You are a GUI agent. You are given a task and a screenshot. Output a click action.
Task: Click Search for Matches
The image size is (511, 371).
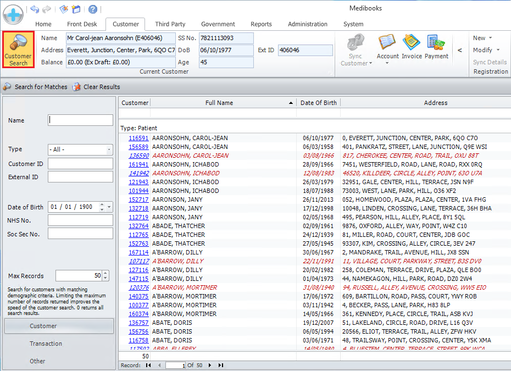coord(35,87)
